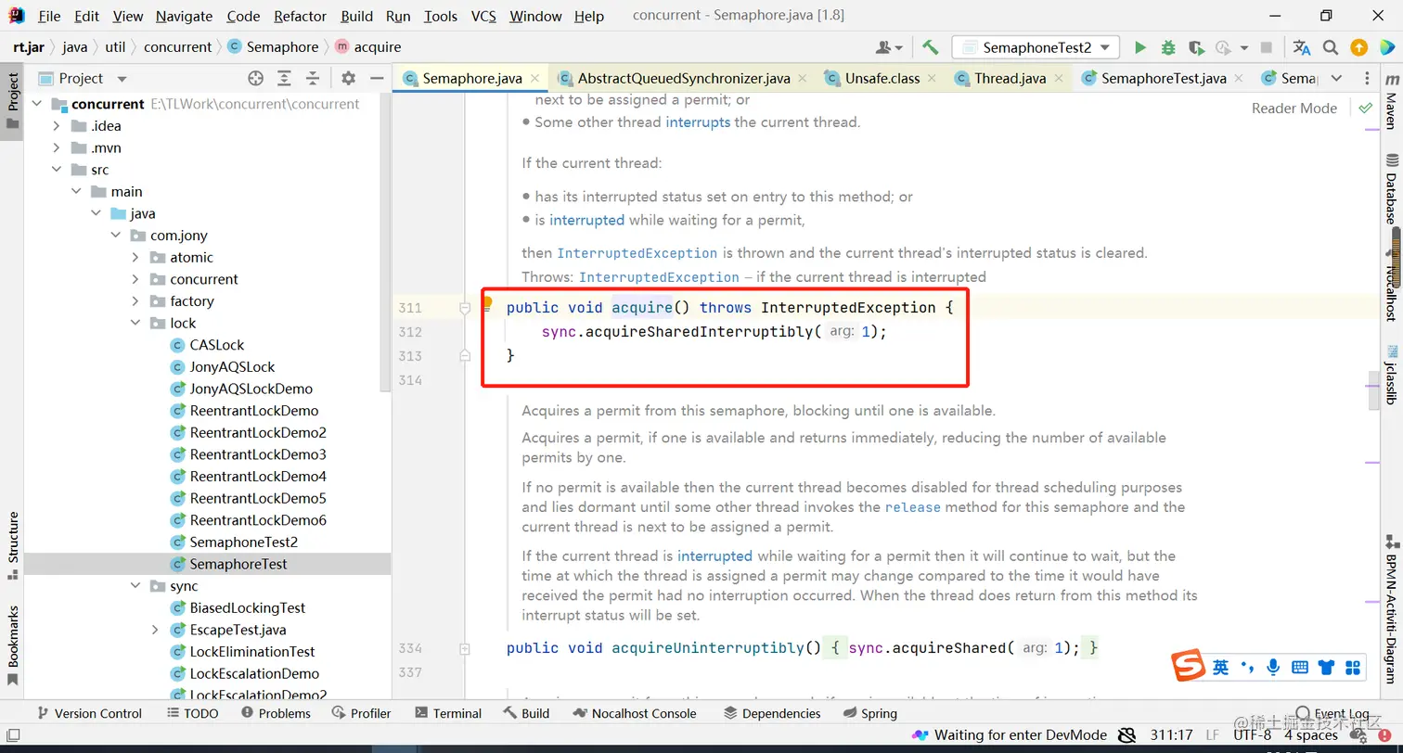This screenshot has width=1403, height=753.
Task: Click UTF-8 encoding in status bar
Action: point(1252,734)
